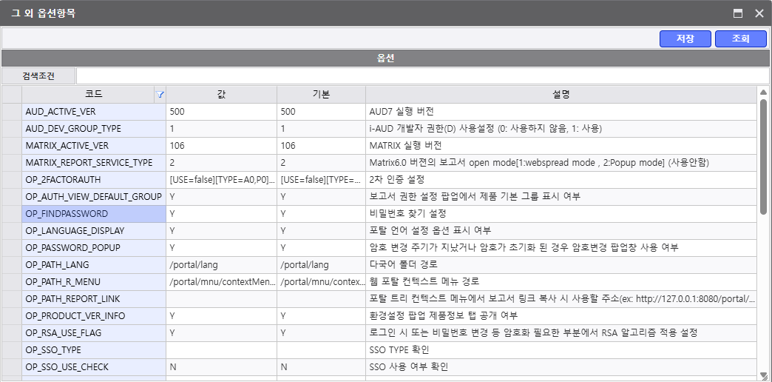Click the scrollbar up arrow

763,93
